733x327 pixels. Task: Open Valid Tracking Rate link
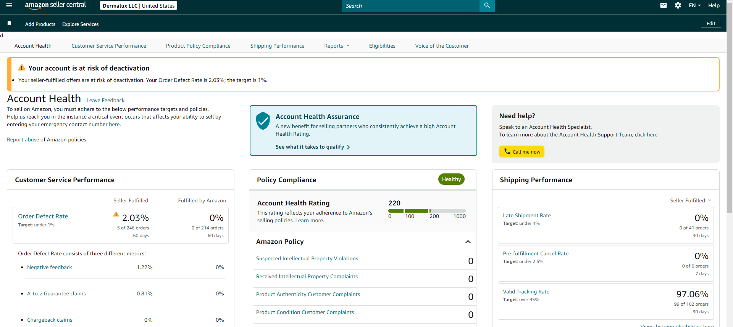[526, 292]
